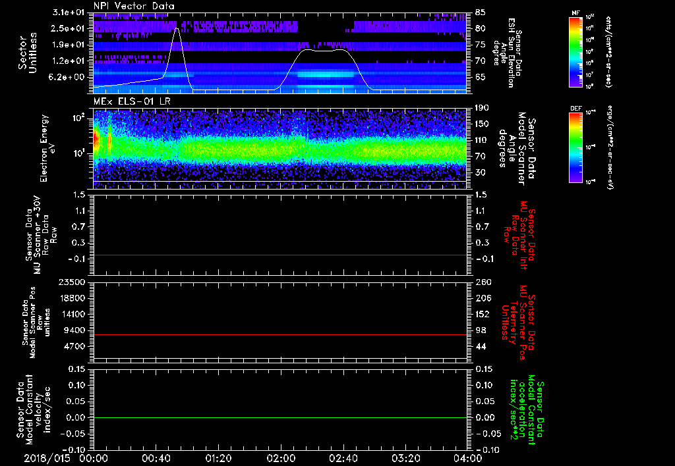Image resolution: width=675 pixels, height=466 pixels.
Task: Select the "NPI Vector Data" panel title
Action: tap(134, 6)
